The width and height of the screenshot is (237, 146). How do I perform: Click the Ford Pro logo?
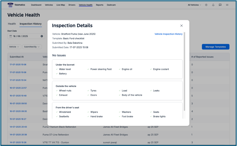click(10, 5)
